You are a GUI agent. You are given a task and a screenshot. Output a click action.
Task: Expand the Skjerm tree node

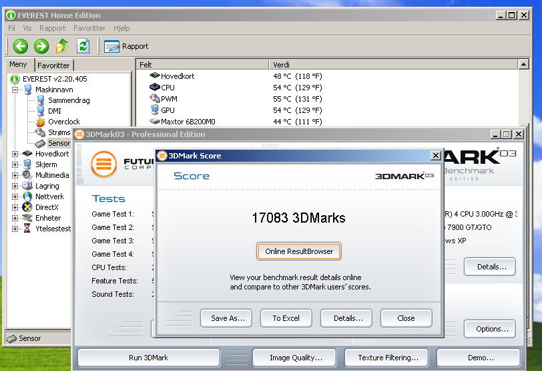[15, 164]
